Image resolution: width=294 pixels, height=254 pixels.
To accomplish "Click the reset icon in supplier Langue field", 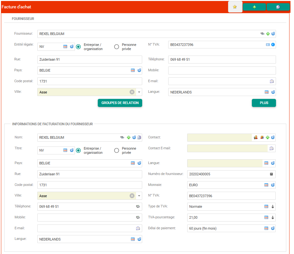I will (273, 92).
